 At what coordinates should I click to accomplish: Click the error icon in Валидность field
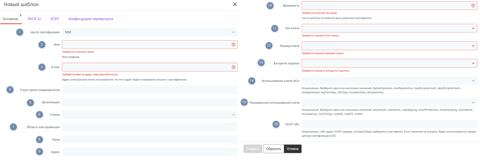473,5
